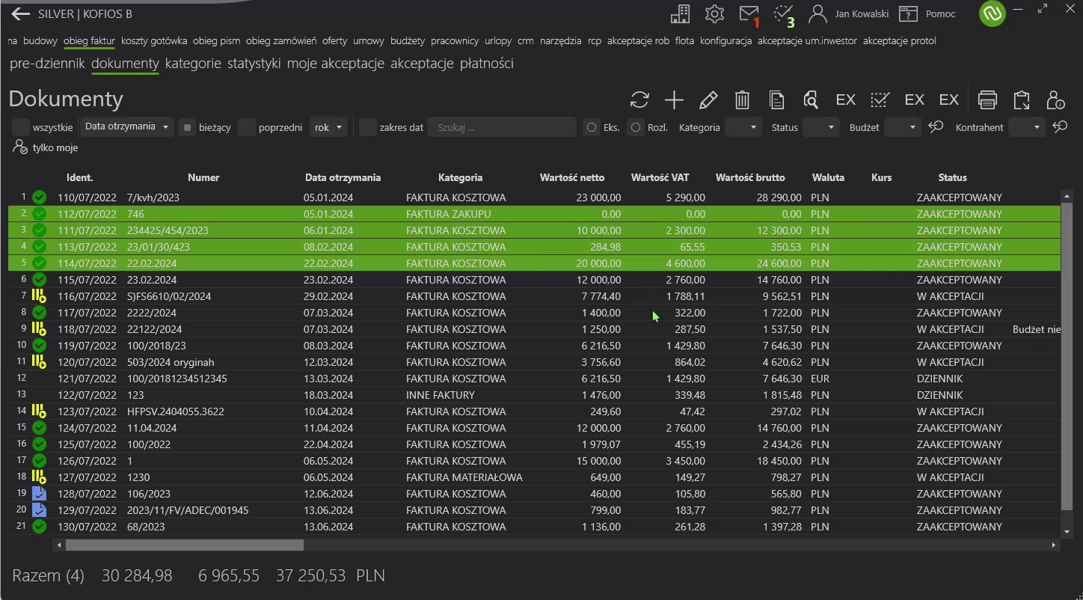Viewport: 1083px width, 600px height.
Task: Open the rok period dropdown
Action: click(x=328, y=127)
